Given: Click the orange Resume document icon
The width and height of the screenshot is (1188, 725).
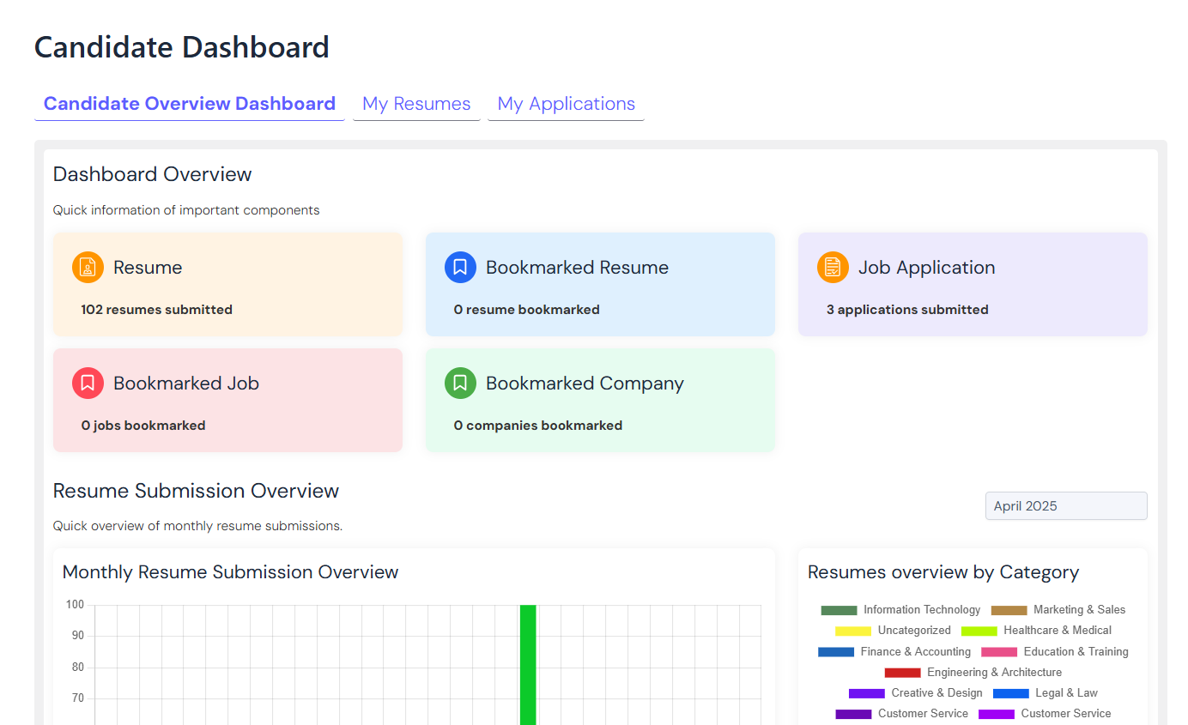Looking at the screenshot, I should [x=88, y=268].
